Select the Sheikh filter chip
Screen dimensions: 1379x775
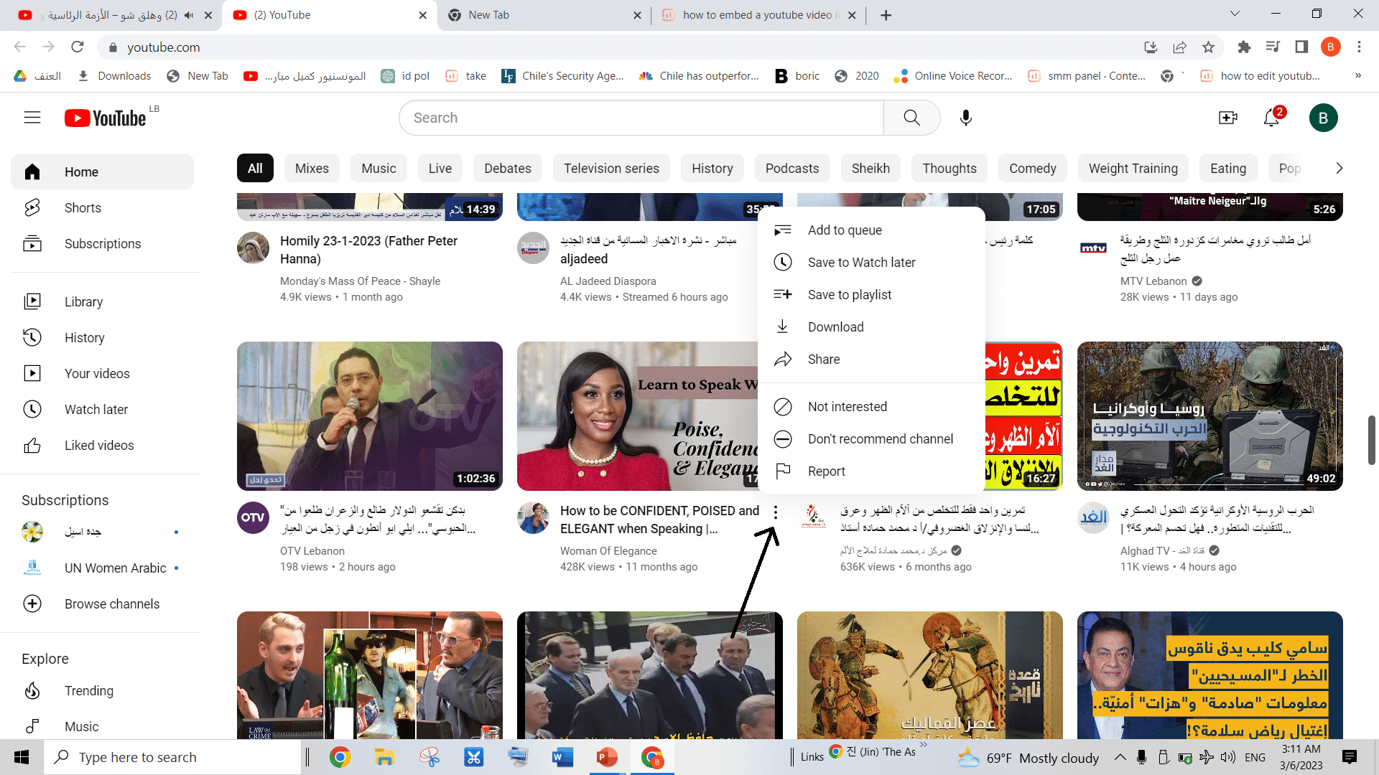click(x=870, y=169)
